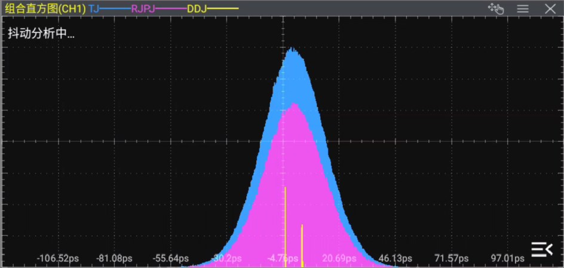Select the TJ legend label
564x268 pixels.
point(94,9)
